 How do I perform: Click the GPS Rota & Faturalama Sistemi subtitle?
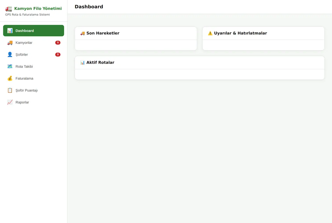pos(27,15)
